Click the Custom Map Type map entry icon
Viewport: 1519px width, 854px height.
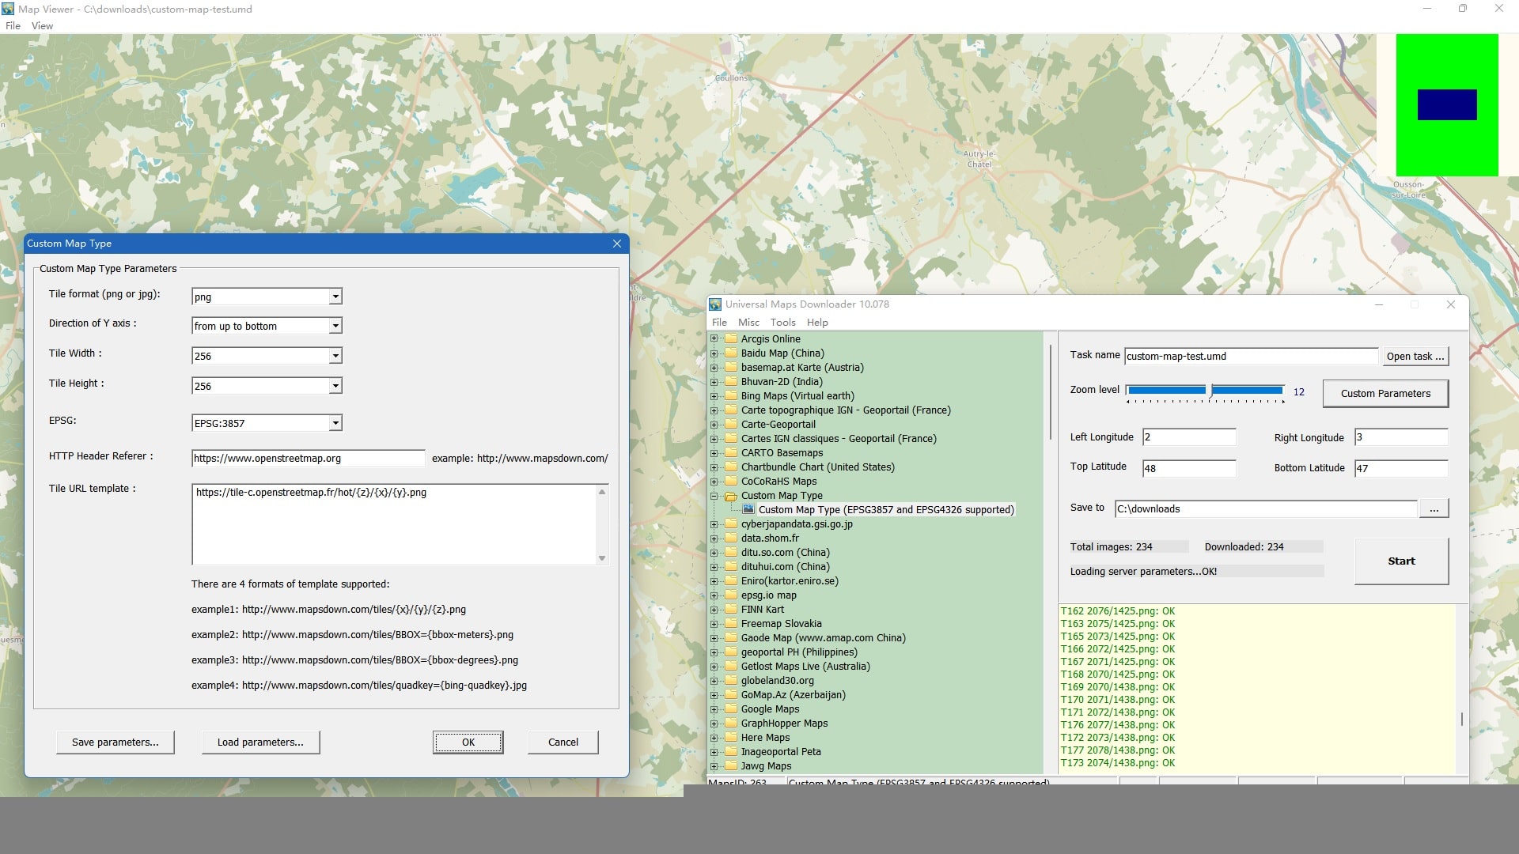[748, 510]
